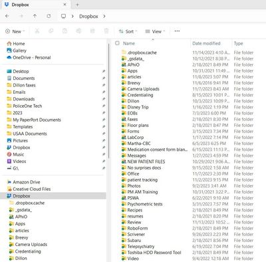Click the Back navigation arrow

click(x=7, y=16)
